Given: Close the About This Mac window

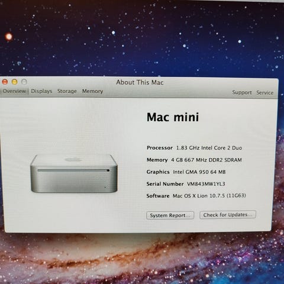Looking at the screenshot, I should tap(5, 82).
